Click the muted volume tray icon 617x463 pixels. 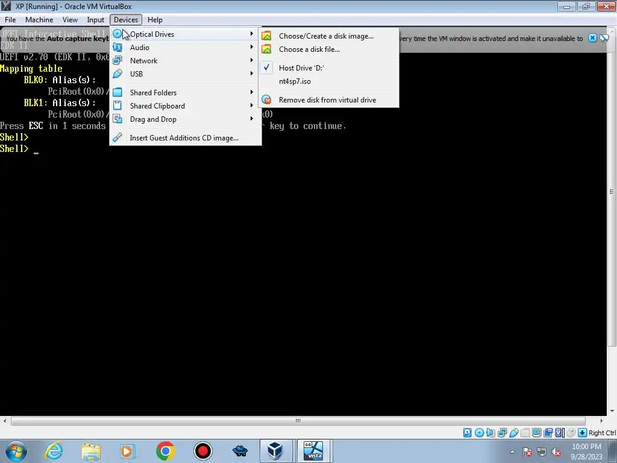(x=556, y=452)
